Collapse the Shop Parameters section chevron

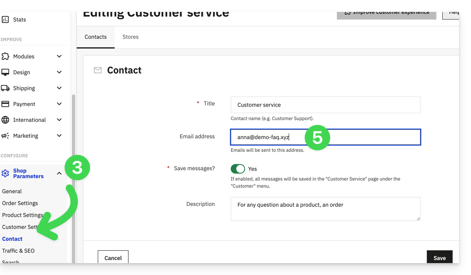[59, 173]
